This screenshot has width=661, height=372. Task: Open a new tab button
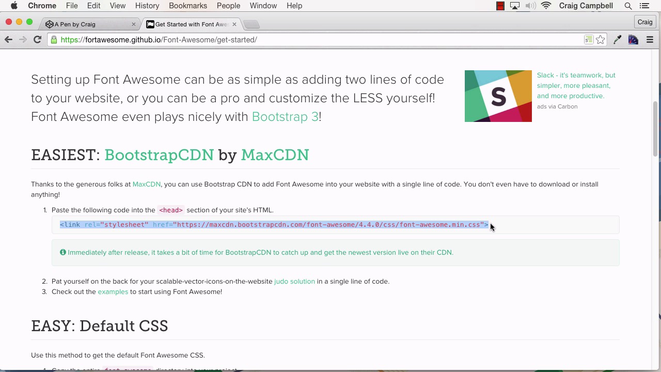(251, 24)
